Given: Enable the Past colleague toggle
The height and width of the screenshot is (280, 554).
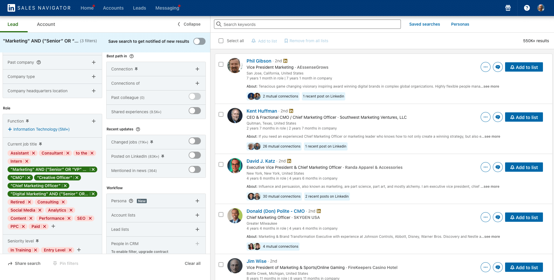Looking at the screenshot, I should coord(195,96).
